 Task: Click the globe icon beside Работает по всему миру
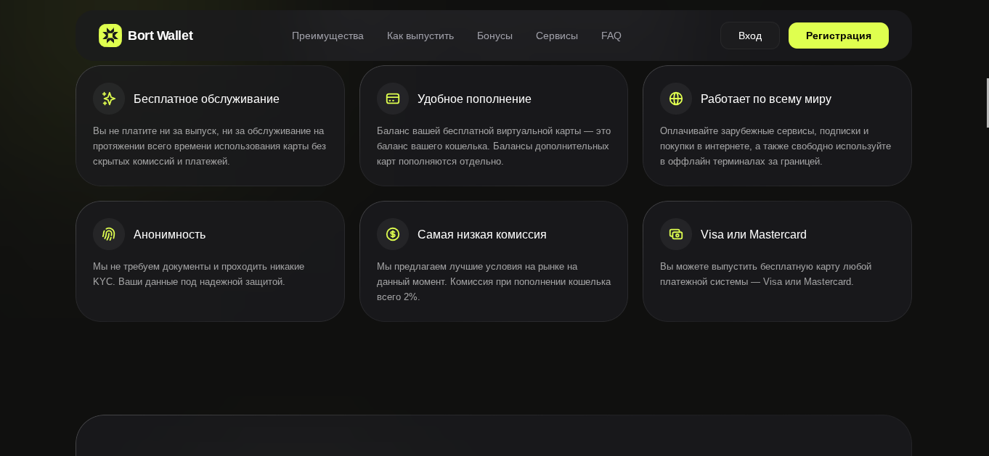coord(676,99)
